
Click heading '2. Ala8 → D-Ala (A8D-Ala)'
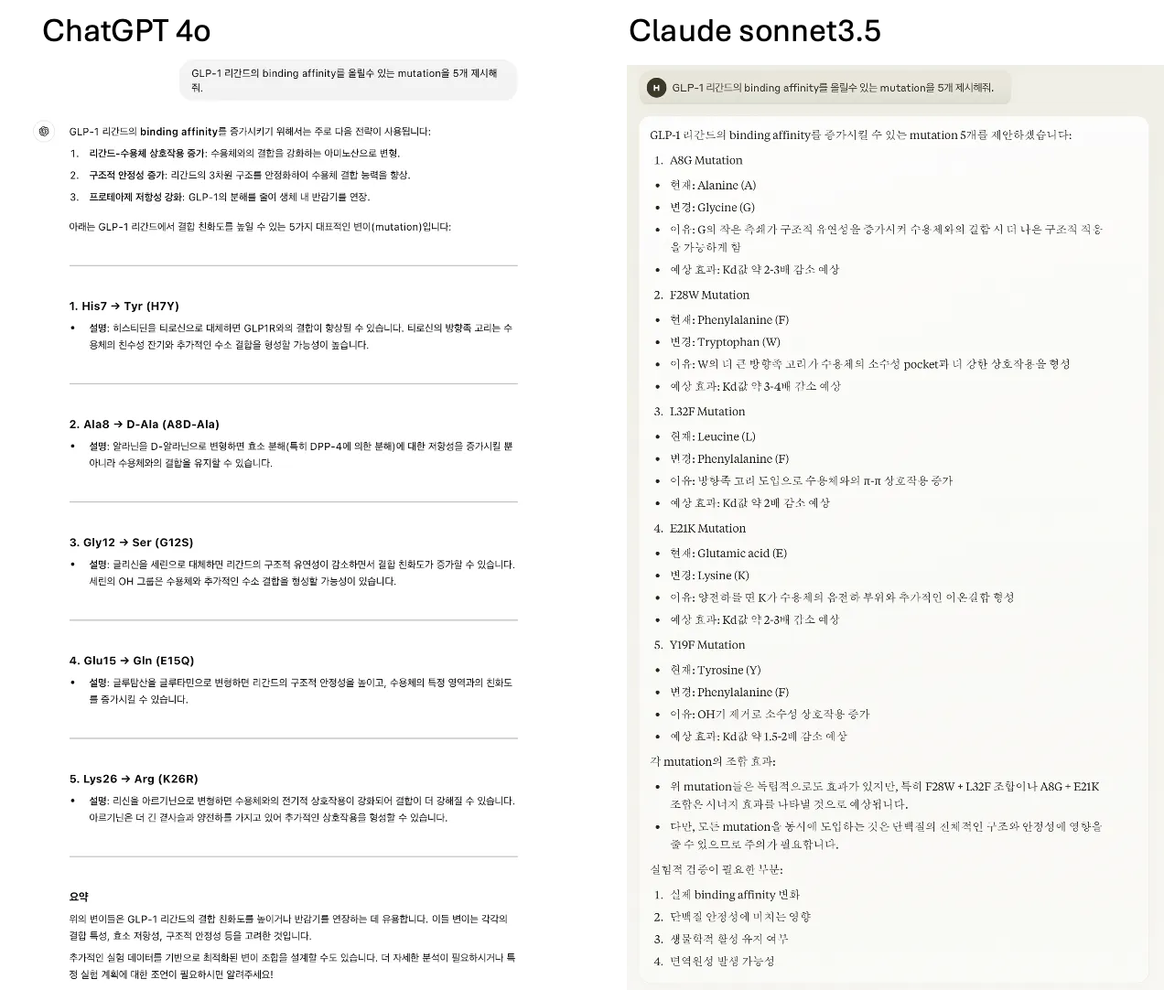coord(145,425)
